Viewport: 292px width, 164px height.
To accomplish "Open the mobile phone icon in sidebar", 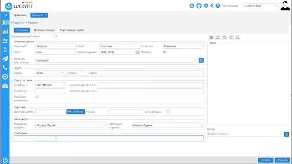I will point(5,50).
